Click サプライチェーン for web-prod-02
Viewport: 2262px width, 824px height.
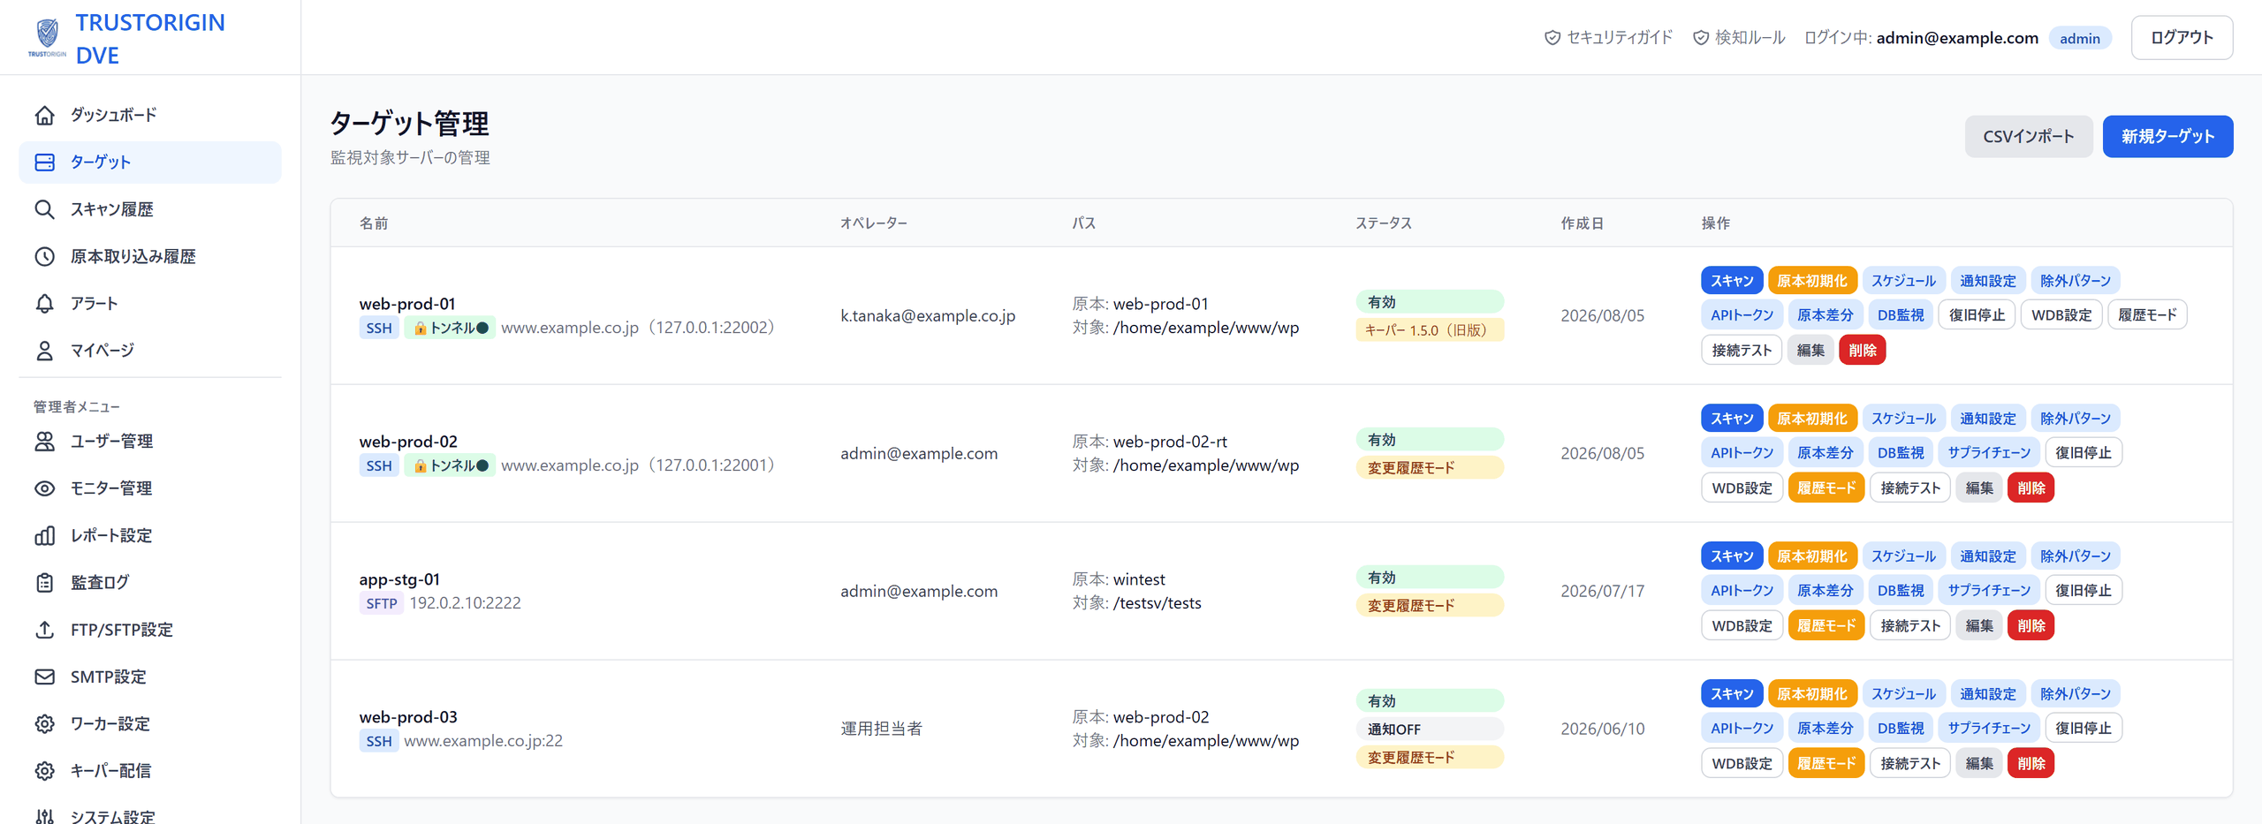(x=1989, y=453)
